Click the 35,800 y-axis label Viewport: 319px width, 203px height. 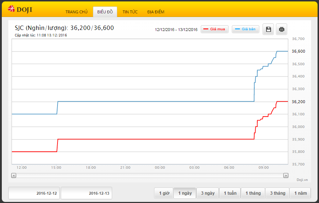coord(298,152)
